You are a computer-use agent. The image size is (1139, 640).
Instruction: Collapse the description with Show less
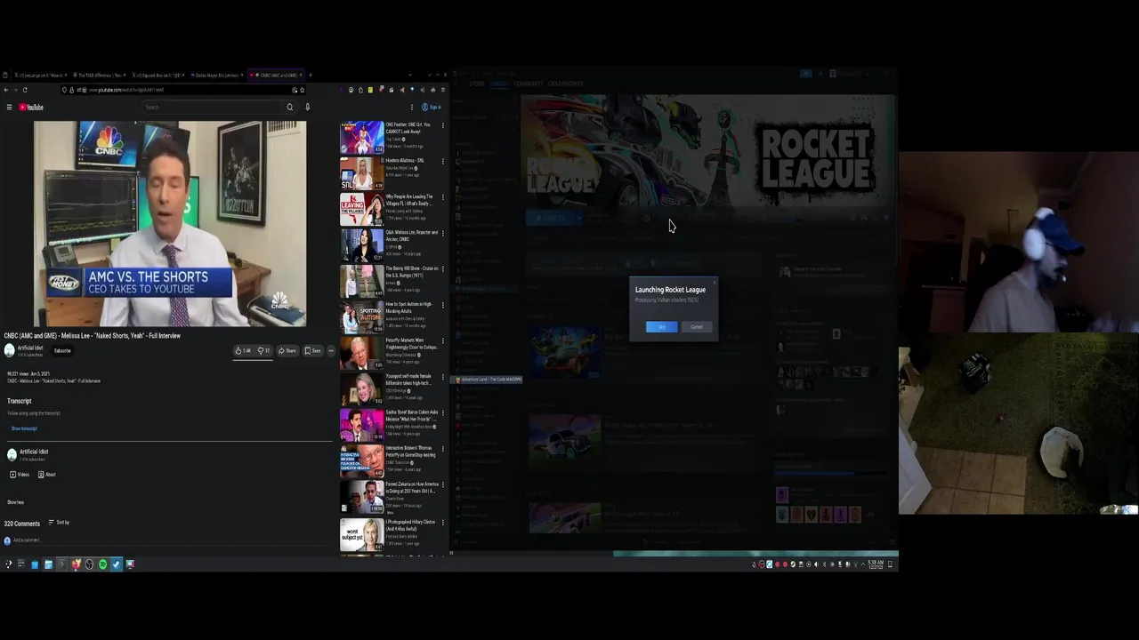pyautogui.click(x=16, y=502)
